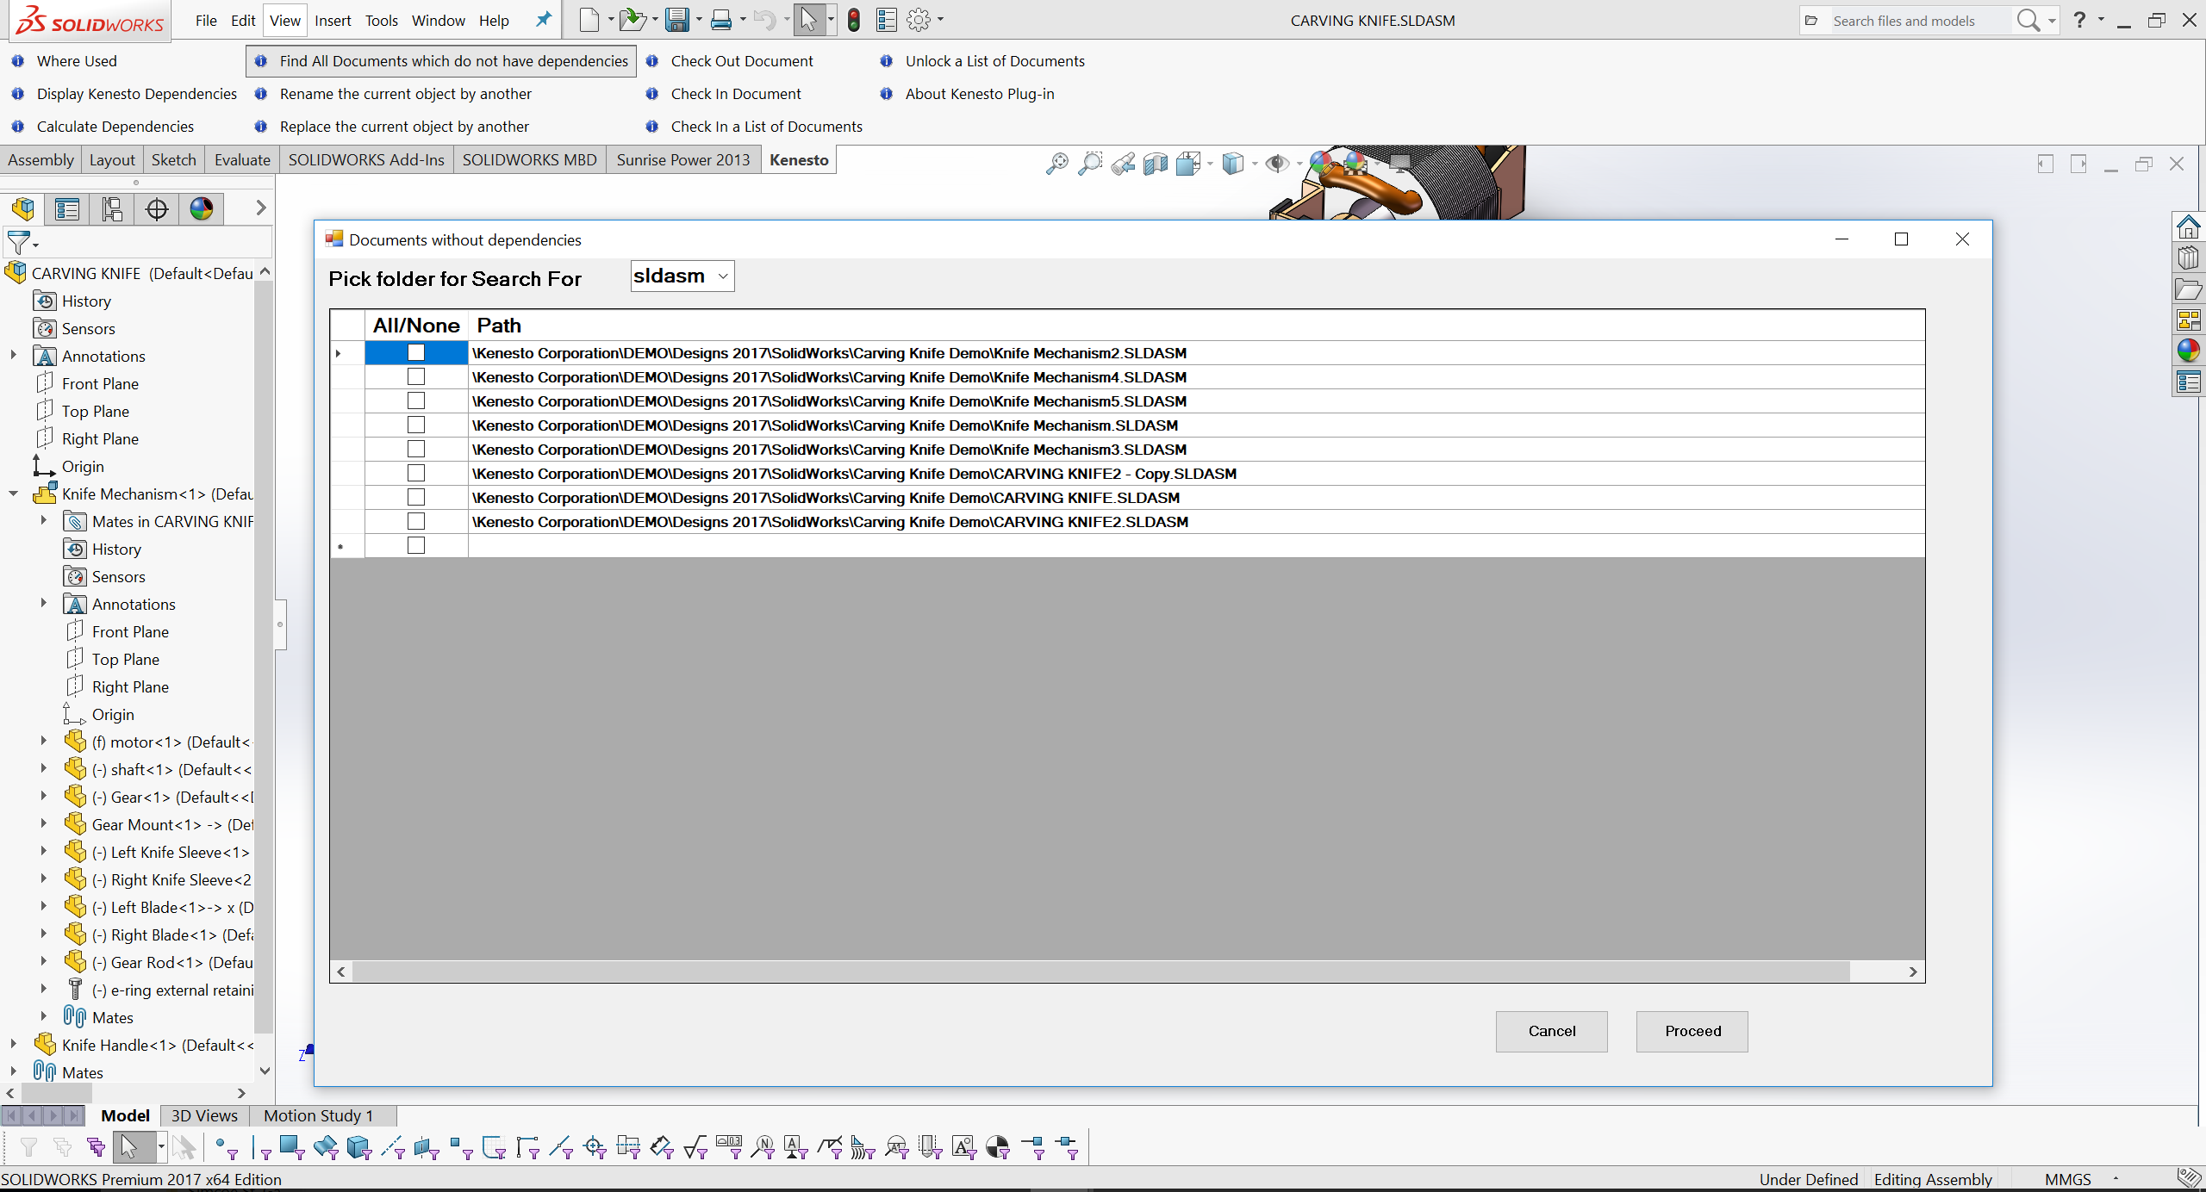Screen dimensions: 2206x1192
Task: Open DimXpertManager crosshair tab icon
Action: click(x=157, y=208)
